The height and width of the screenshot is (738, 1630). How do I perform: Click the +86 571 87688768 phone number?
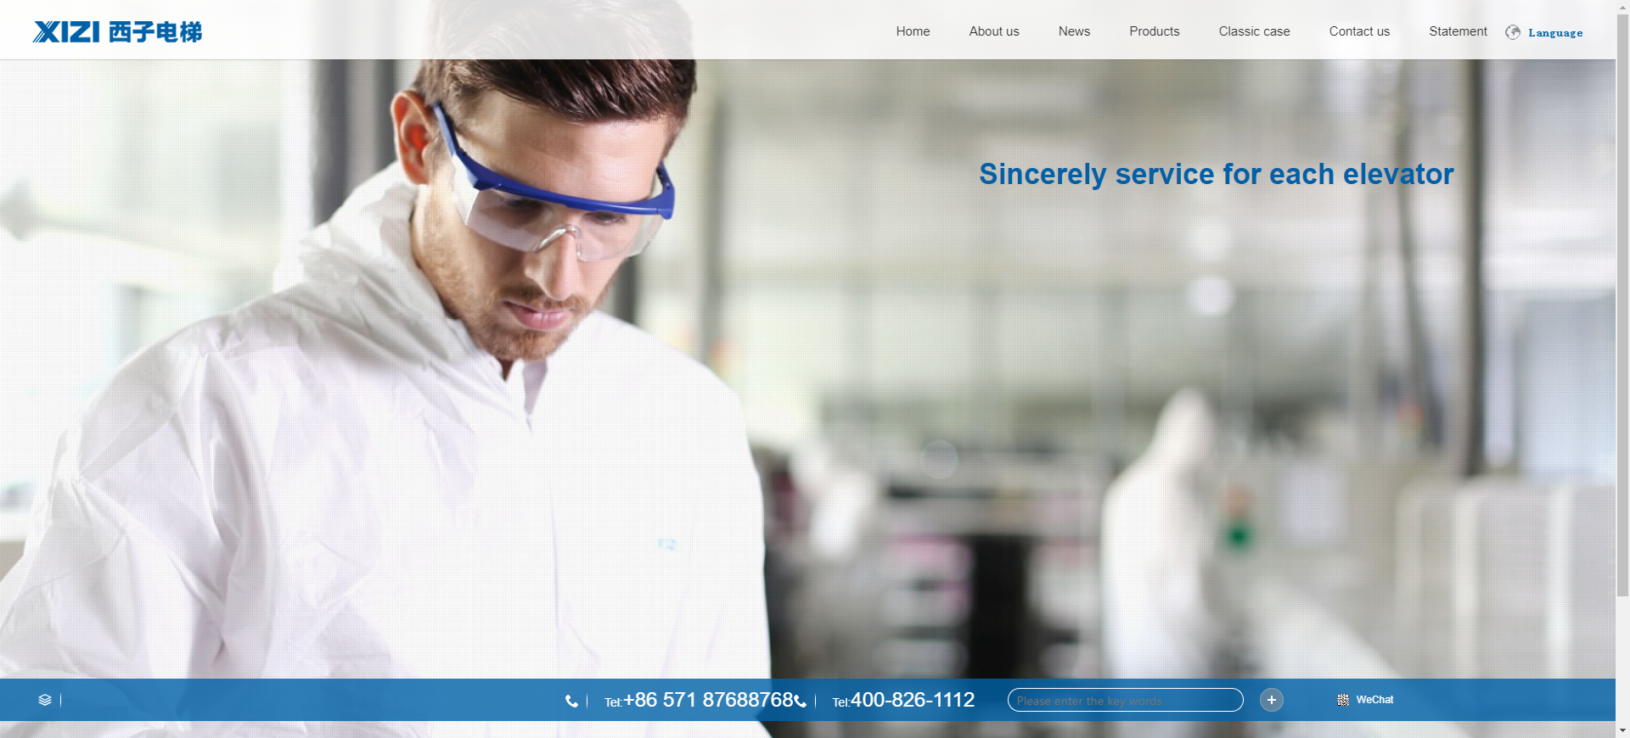pyautogui.click(x=708, y=700)
